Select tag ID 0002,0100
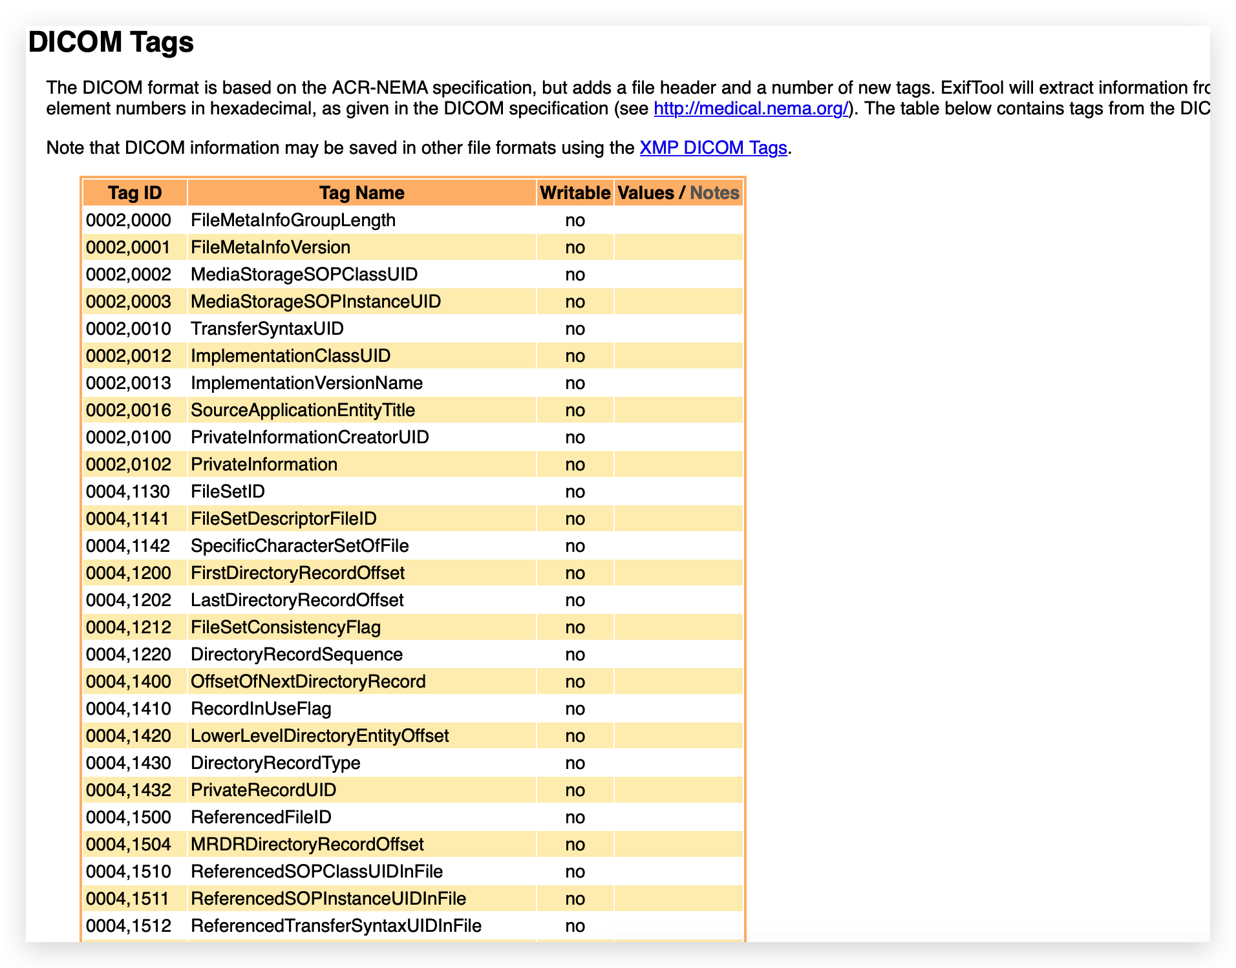The height and width of the screenshot is (968, 1236). tap(129, 437)
